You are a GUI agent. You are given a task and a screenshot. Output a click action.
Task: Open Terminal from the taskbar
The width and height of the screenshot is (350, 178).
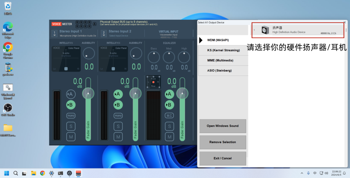60,173
